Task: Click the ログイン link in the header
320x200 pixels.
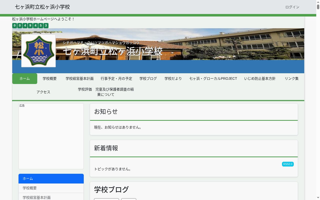Action: [x=292, y=7]
